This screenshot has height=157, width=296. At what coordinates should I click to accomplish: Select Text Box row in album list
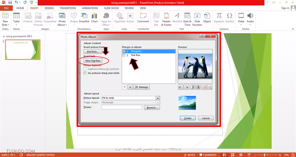tap(149, 55)
